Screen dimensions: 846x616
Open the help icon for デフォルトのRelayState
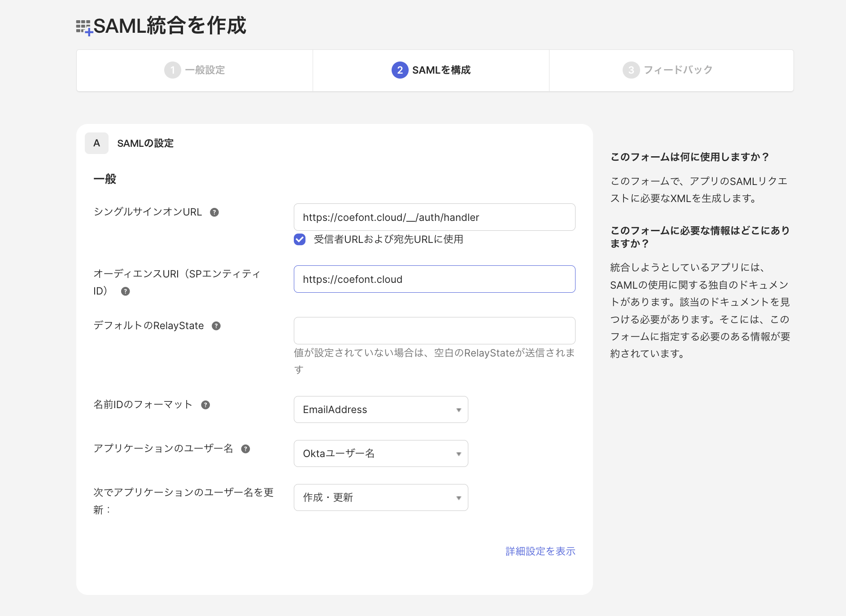click(x=216, y=326)
